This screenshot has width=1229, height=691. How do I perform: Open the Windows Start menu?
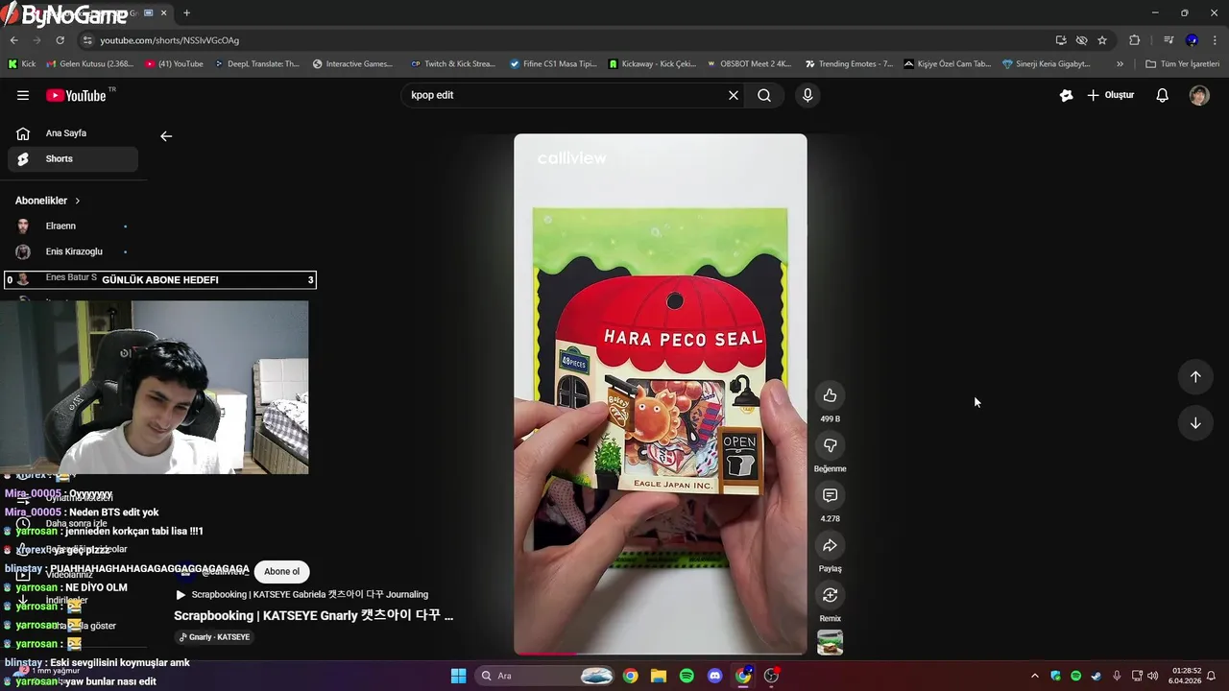coord(458,676)
